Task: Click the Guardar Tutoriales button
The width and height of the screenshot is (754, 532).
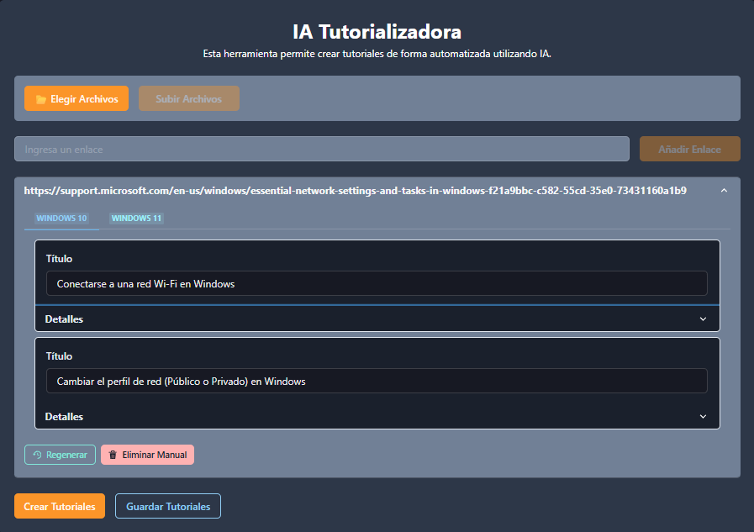Action: (x=168, y=507)
